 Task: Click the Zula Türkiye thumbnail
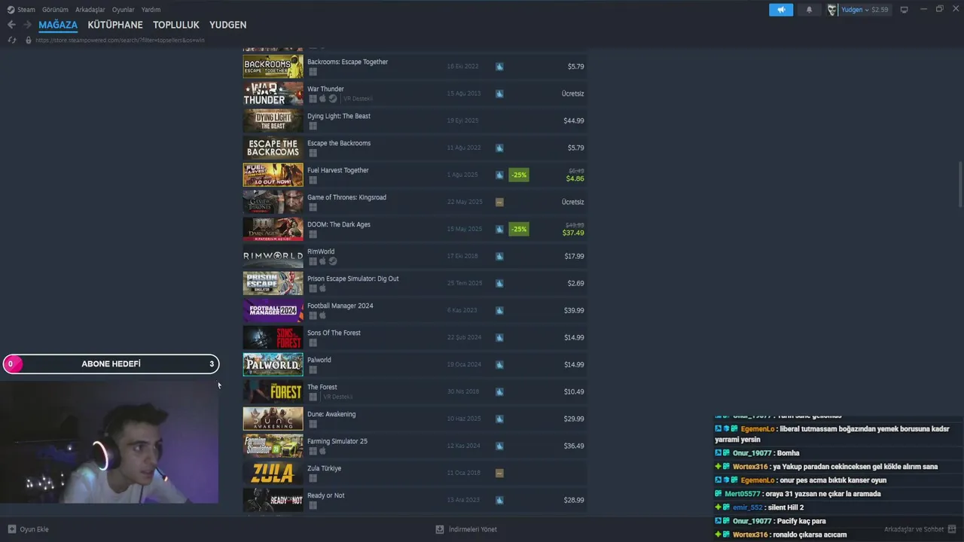pyautogui.click(x=273, y=473)
